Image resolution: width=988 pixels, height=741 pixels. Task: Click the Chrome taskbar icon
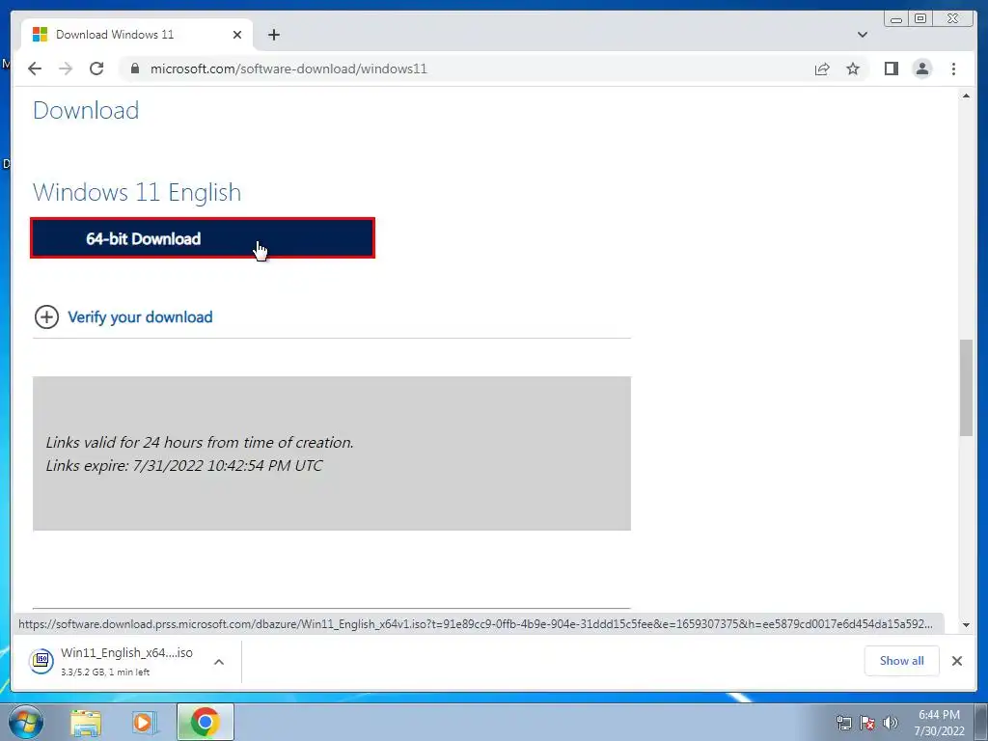tap(205, 722)
